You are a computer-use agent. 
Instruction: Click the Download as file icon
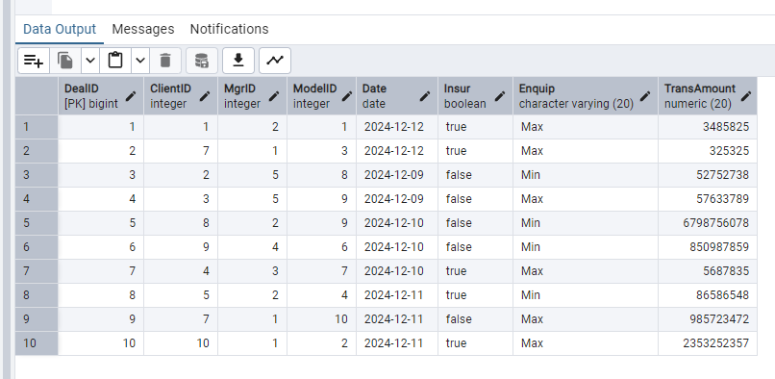[x=238, y=61]
